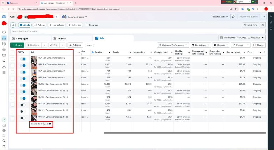Tick checkbox for USA Skin Care Awareness ad 4
The width and height of the screenshot is (274, 150).
point(13,72)
